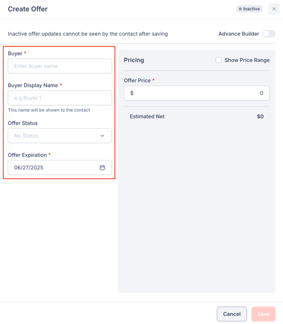Click the Offer Expiration date 06/27/2025
This screenshot has width=283, height=324.
[29, 167]
